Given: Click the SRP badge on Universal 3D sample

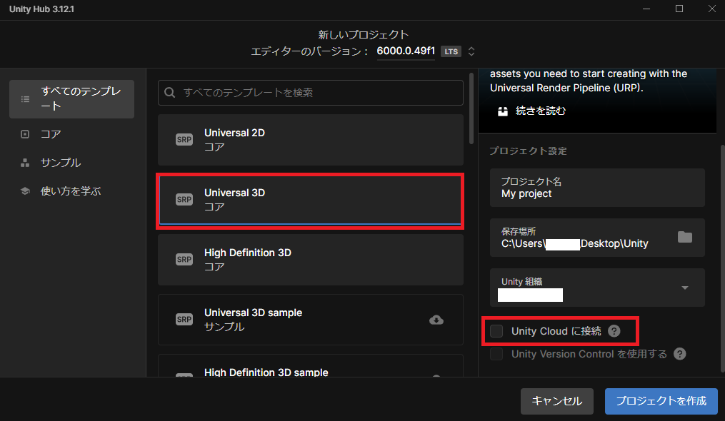Looking at the screenshot, I should coord(184,320).
